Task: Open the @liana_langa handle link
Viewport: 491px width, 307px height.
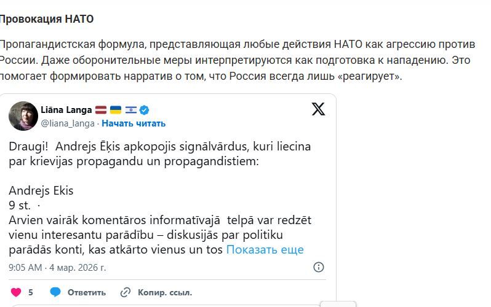Action: pos(68,123)
